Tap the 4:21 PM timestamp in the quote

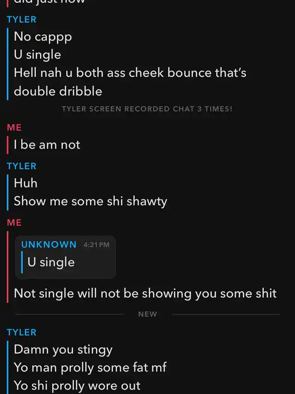tap(96, 245)
